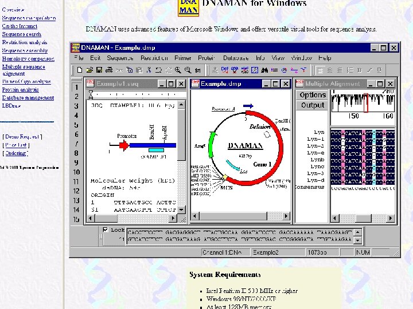413x309 pixels.
Task: Open the Database management link
Action: [x=28, y=98]
